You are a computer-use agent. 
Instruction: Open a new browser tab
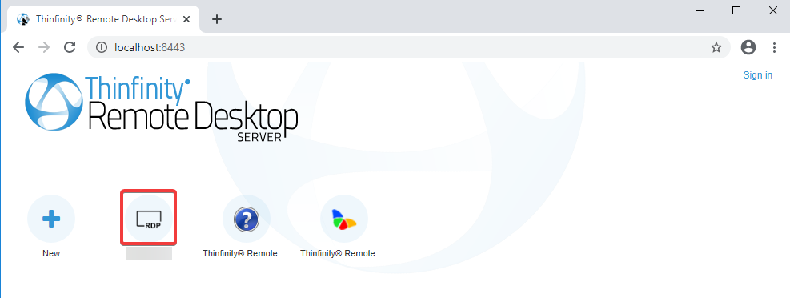(x=217, y=19)
